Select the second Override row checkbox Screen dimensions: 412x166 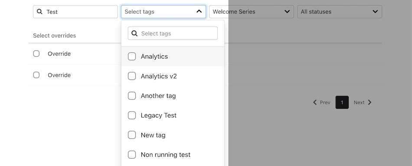tap(36, 75)
